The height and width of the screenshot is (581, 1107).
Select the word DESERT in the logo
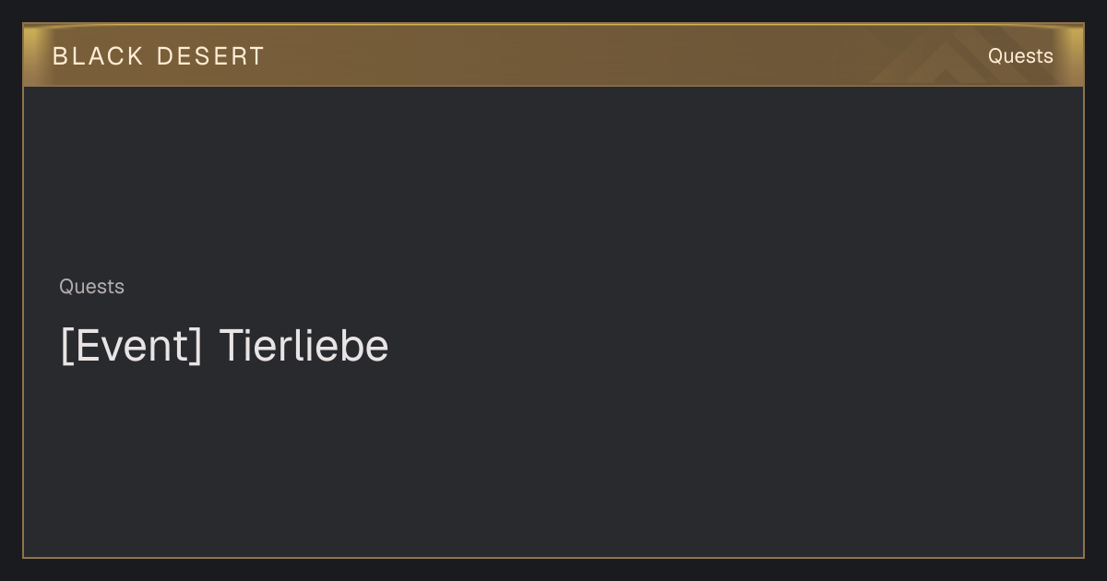tap(210, 56)
